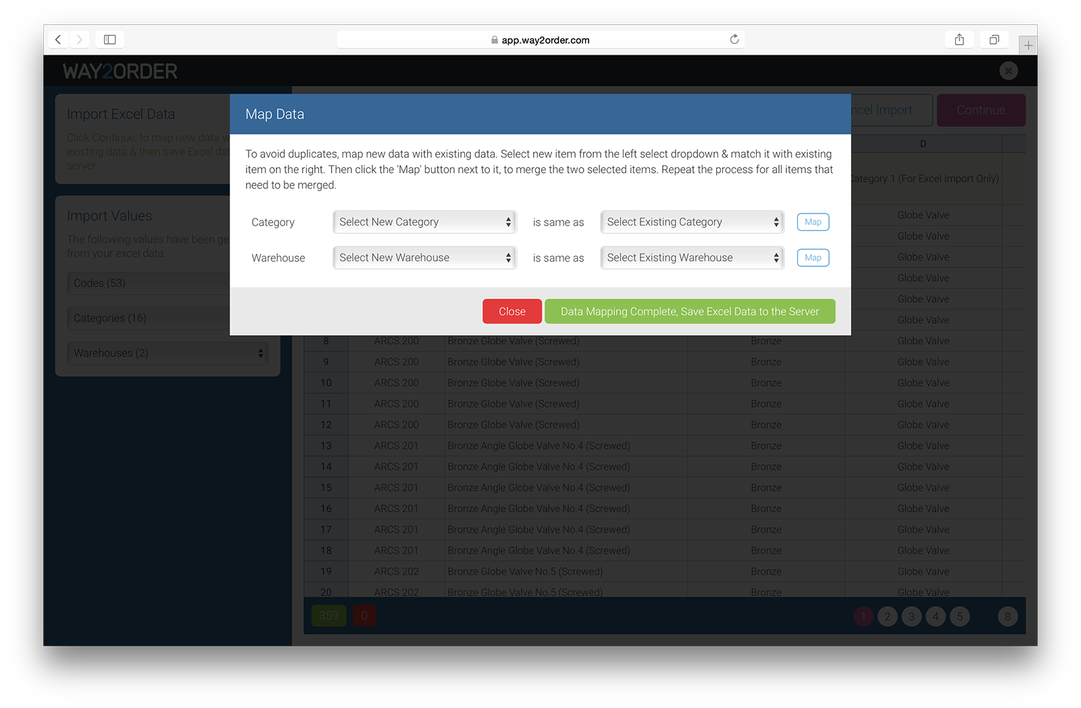Viewport: 1081px width, 708px height.
Task: Go back with Safari's back arrow
Action: [x=58, y=40]
